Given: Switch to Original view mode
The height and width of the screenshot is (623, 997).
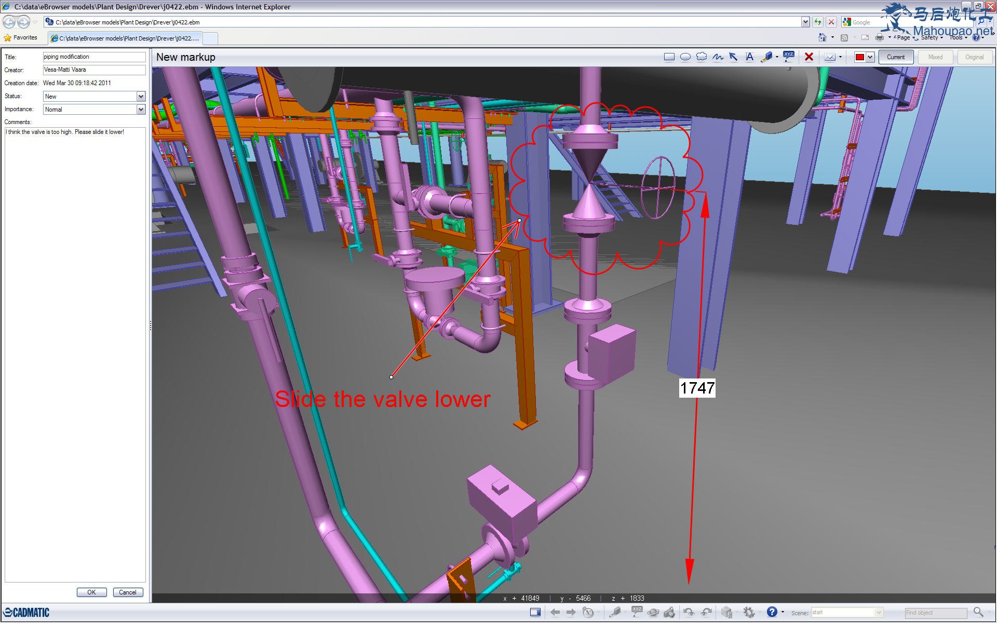Looking at the screenshot, I should 974,57.
